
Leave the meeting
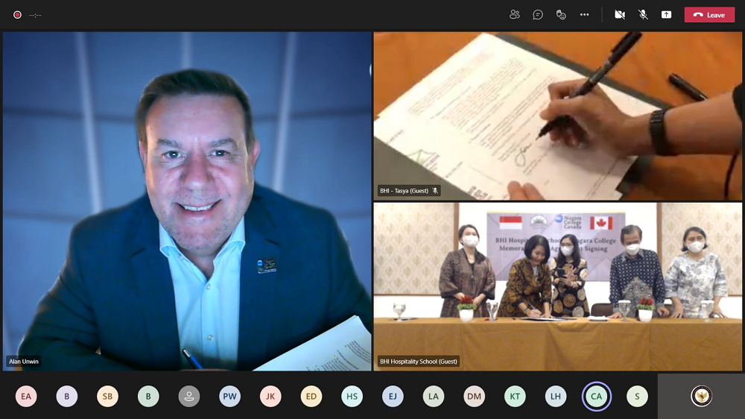click(709, 15)
